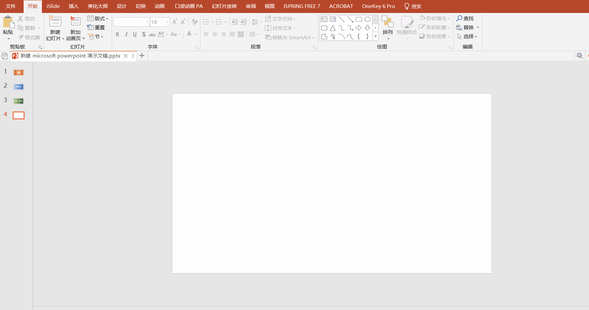The width and height of the screenshot is (589, 310).
Task: Select slide 3 thumbnail
Action: click(19, 101)
